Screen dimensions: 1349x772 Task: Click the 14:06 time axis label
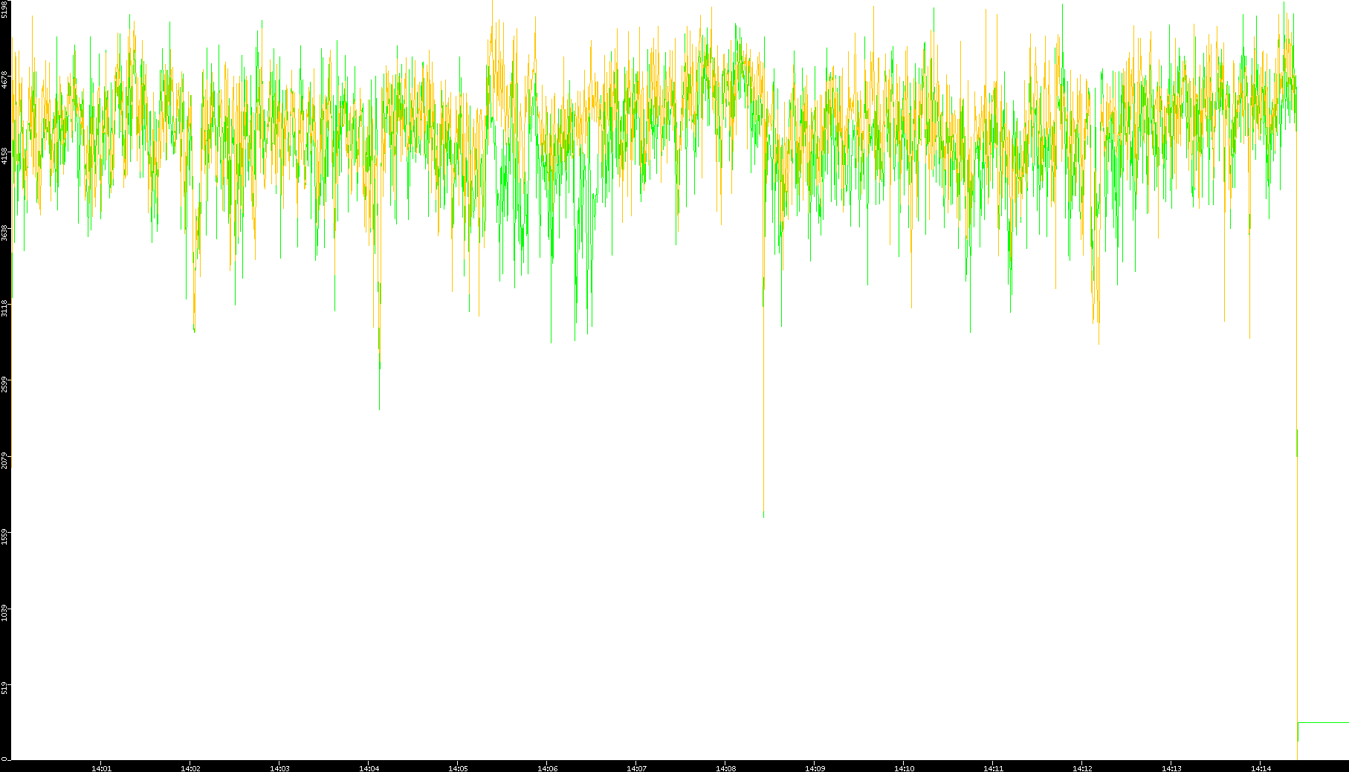click(547, 768)
